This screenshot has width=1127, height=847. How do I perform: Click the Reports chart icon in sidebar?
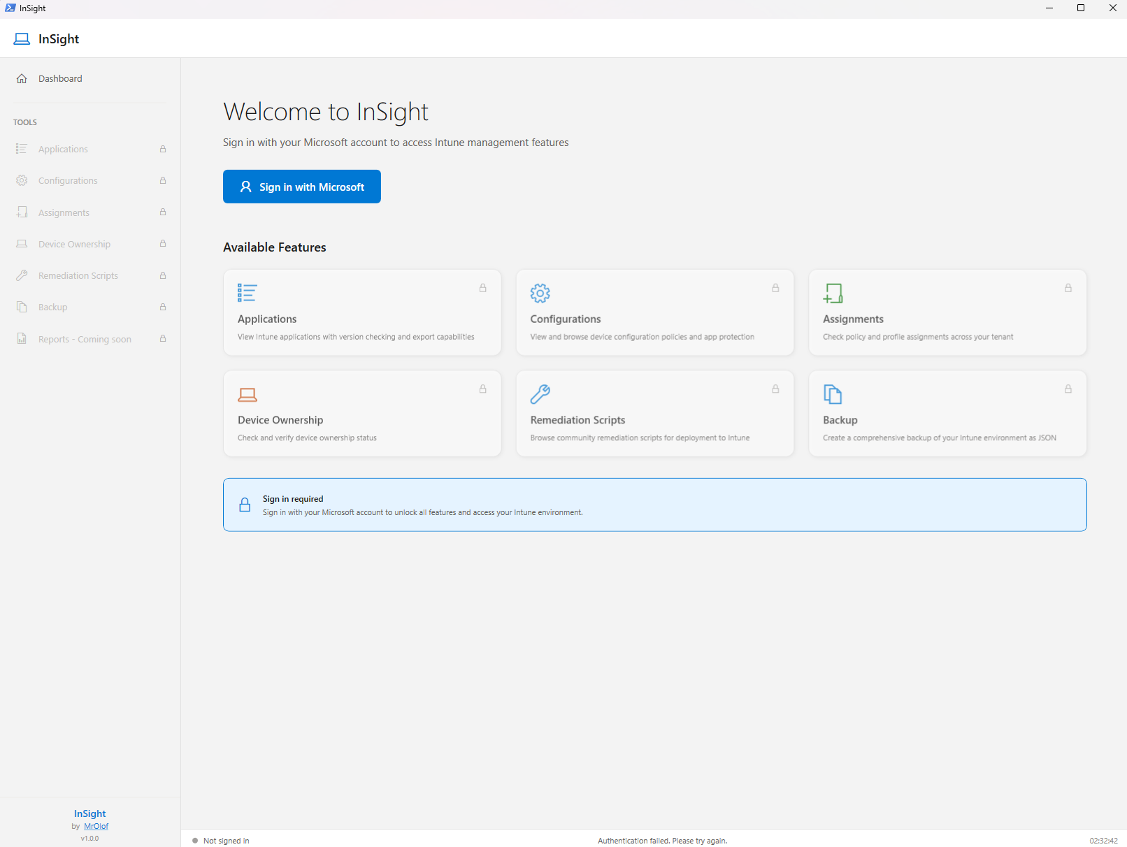pos(22,339)
